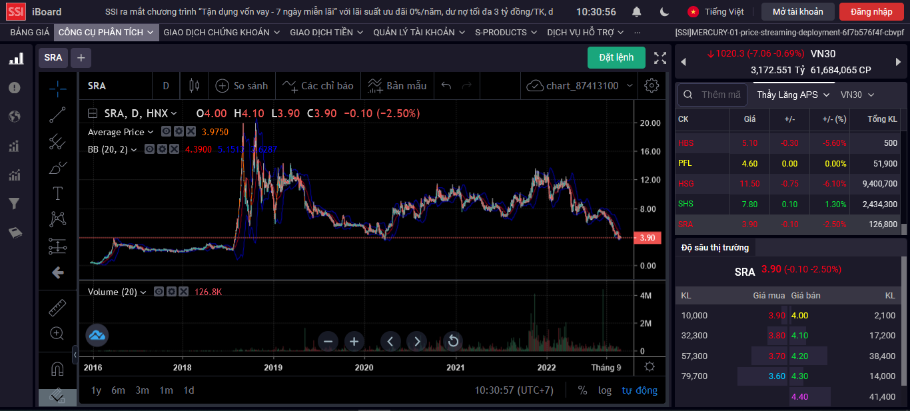
Task: Select the crosshair cursor tool
Action: coord(58,88)
